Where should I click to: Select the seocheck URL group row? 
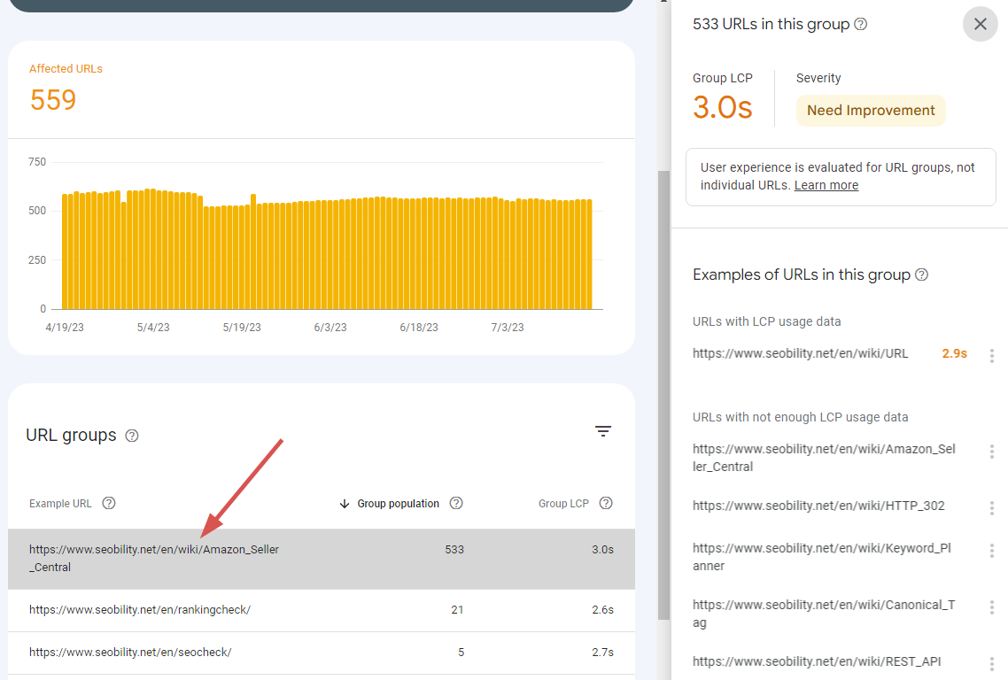(321, 653)
